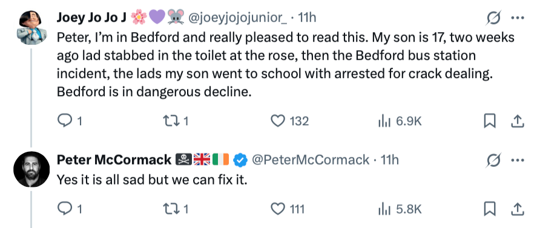View Joey Jo Jo J's avatar
This screenshot has height=228, width=537.
pos(31,27)
